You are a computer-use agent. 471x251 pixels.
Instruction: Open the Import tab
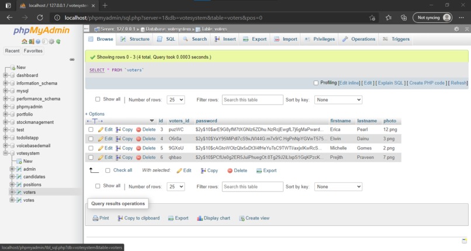pyautogui.click(x=286, y=39)
